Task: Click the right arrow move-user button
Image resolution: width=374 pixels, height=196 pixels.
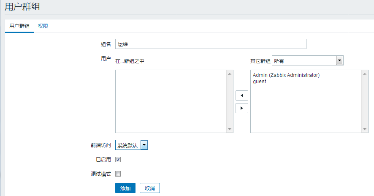Action: (241, 108)
